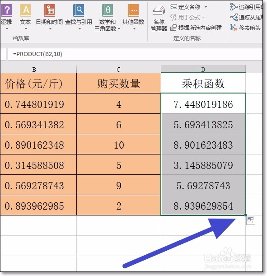267x276 pixels.
Task: Click the 追踪从属单元格 icon
Action: [234, 17]
